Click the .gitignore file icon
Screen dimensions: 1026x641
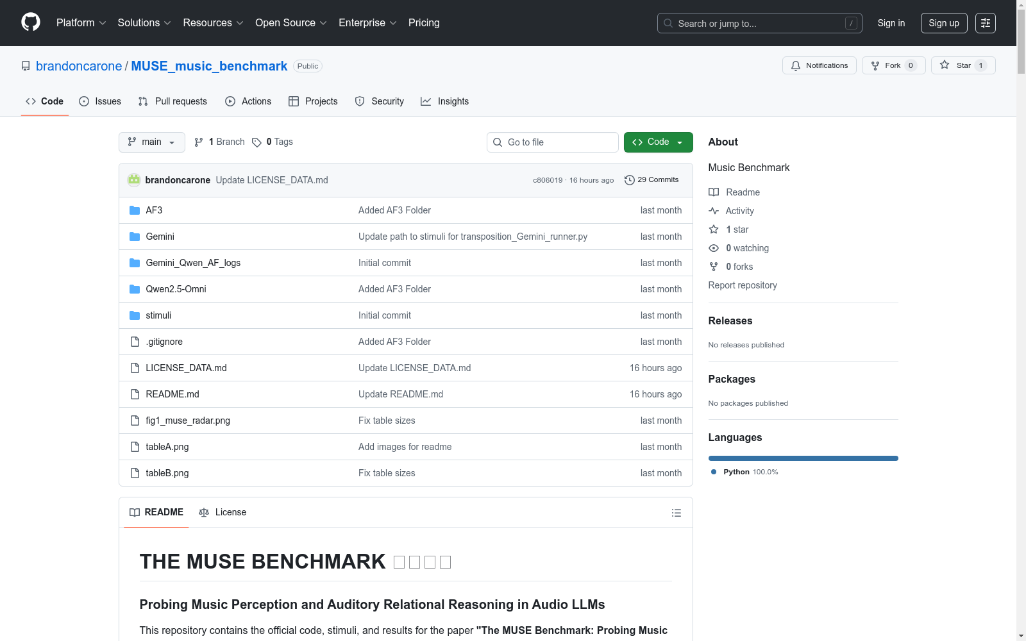[135, 342]
